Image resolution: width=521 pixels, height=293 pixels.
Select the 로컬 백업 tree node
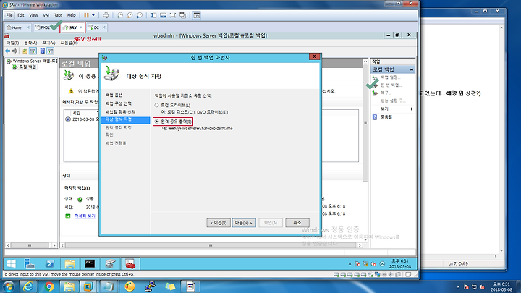[x=25, y=67]
